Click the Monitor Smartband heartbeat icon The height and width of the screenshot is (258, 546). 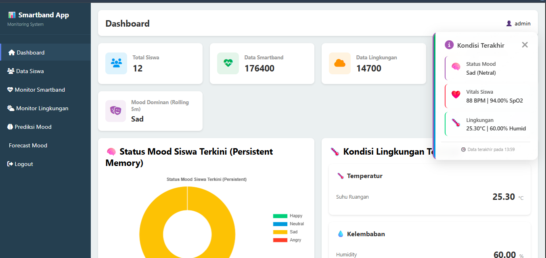pyautogui.click(x=10, y=90)
